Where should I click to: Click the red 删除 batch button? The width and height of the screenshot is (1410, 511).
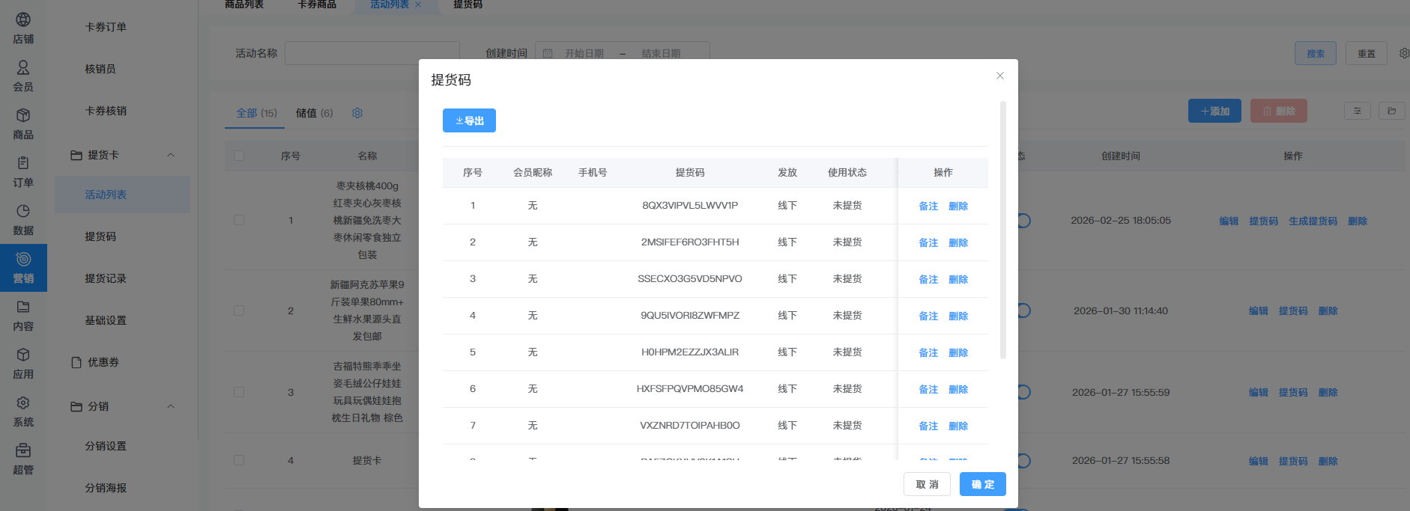click(1279, 111)
